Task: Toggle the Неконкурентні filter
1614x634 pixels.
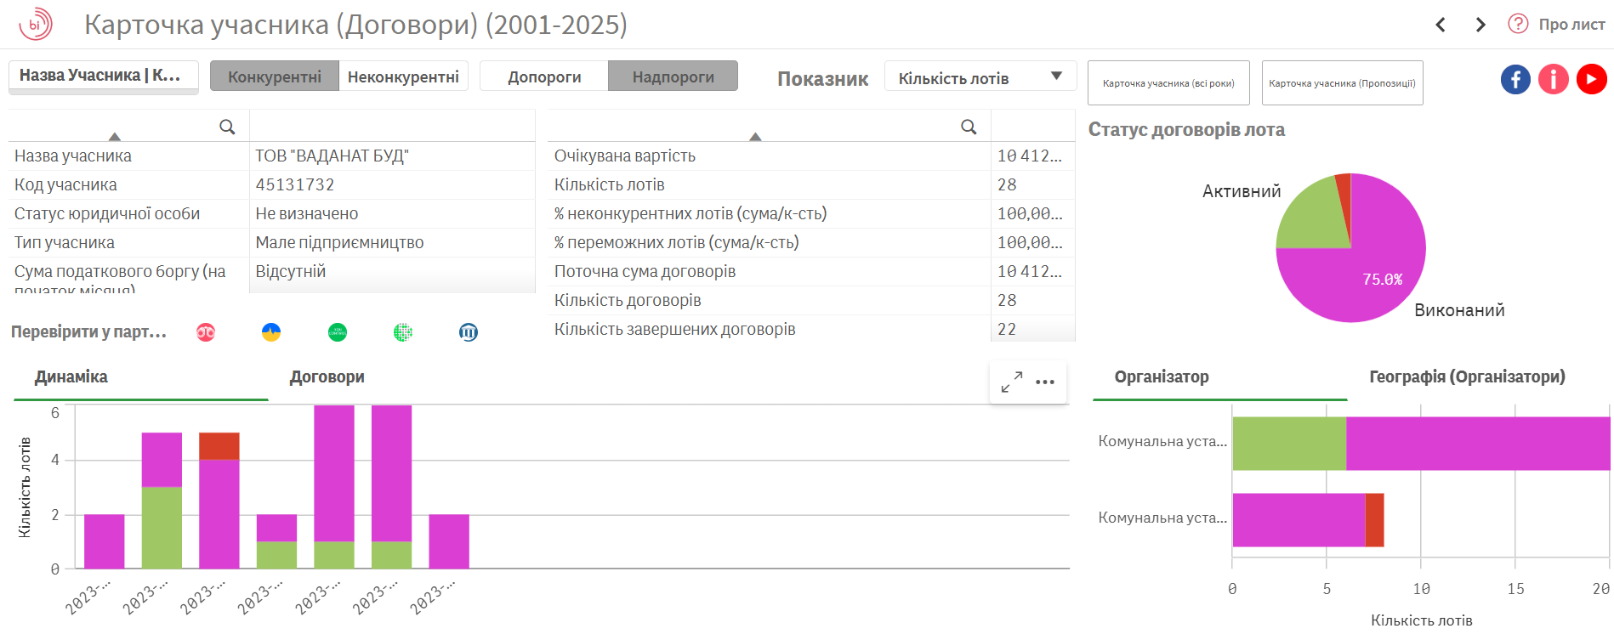Action: click(x=403, y=76)
